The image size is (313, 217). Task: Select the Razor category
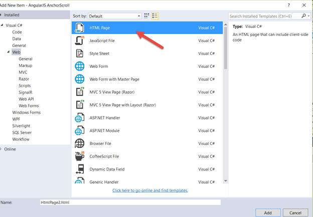click(x=24, y=79)
